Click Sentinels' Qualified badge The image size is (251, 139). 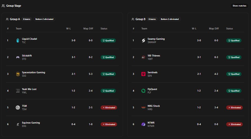[234, 74]
